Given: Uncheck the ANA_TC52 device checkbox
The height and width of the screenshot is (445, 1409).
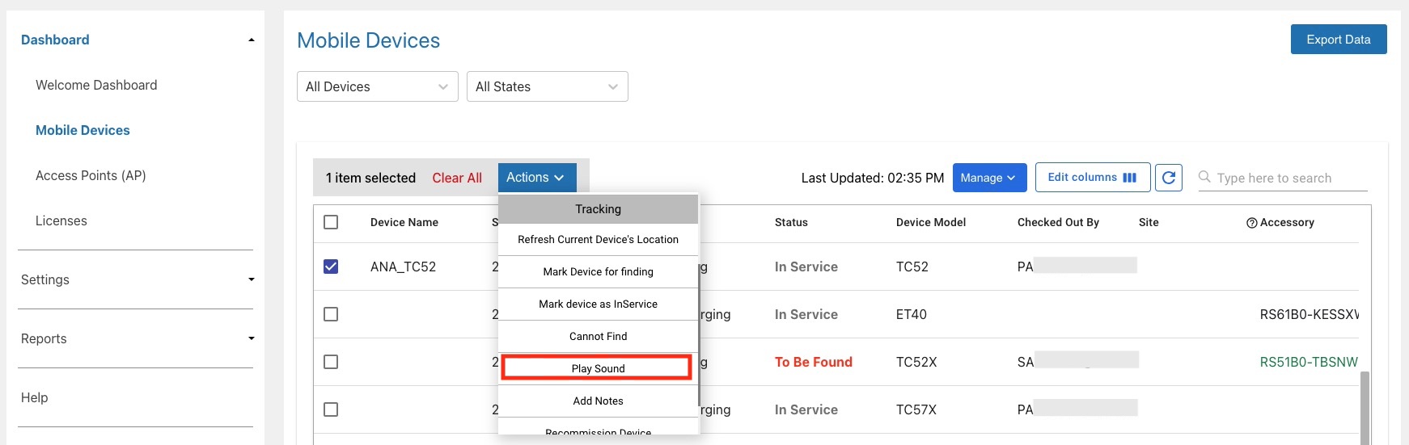Looking at the screenshot, I should pos(331,267).
